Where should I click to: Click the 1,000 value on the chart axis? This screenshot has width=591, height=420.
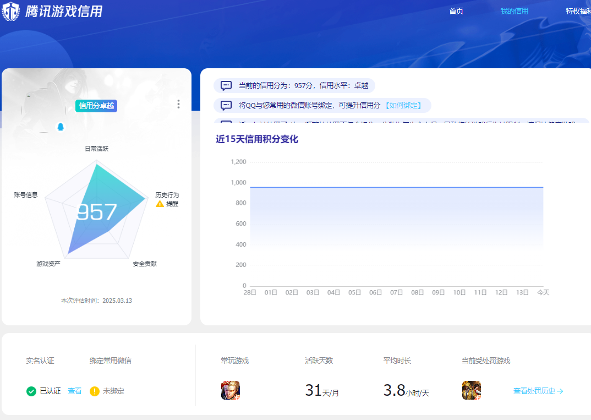(x=239, y=183)
